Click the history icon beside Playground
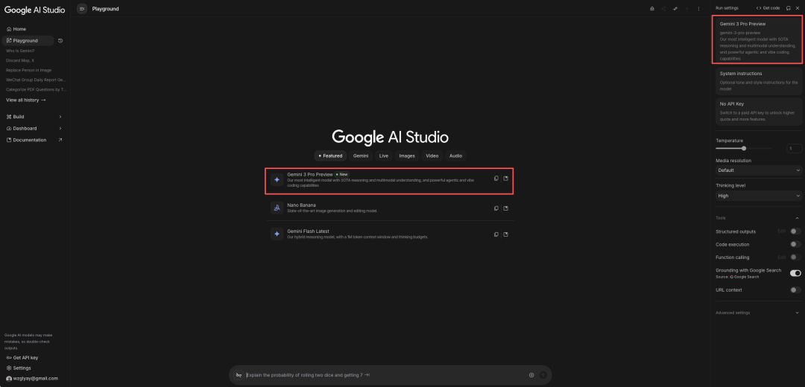805x387 pixels. pyautogui.click(x=60, y=41)
